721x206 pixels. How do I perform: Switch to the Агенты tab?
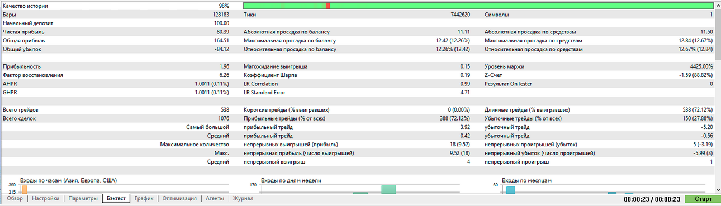215,198
